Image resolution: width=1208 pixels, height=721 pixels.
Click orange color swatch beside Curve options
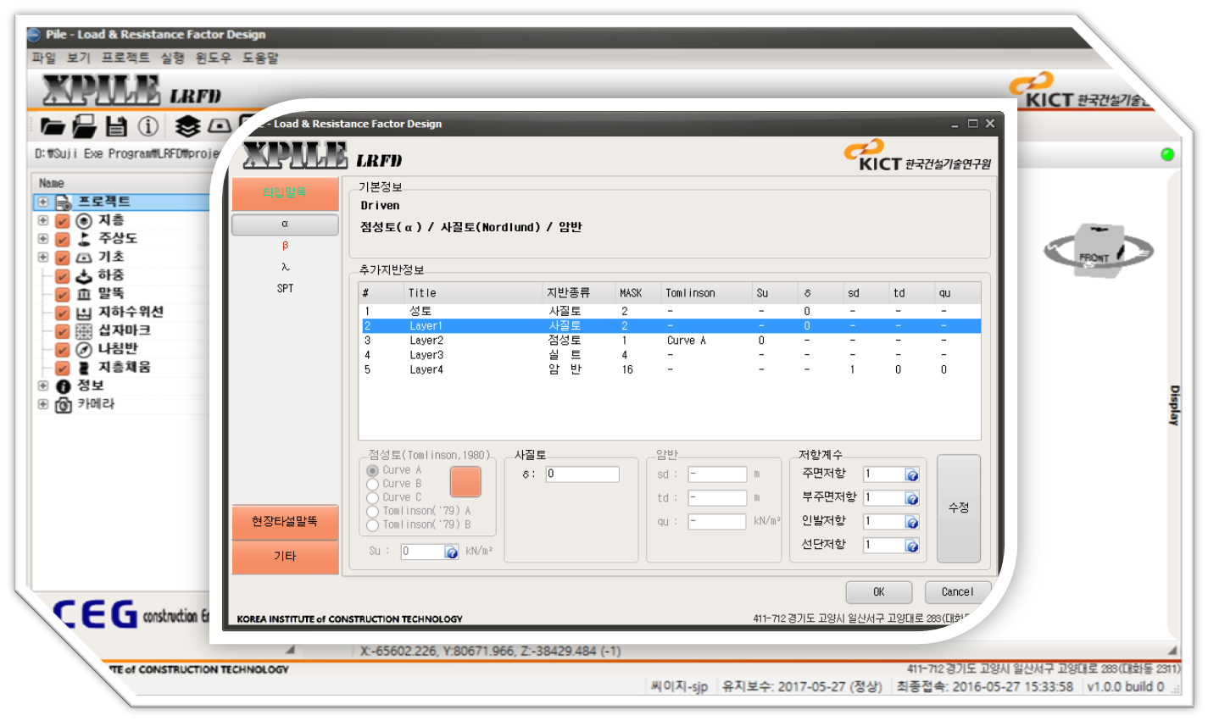(465, 481)
